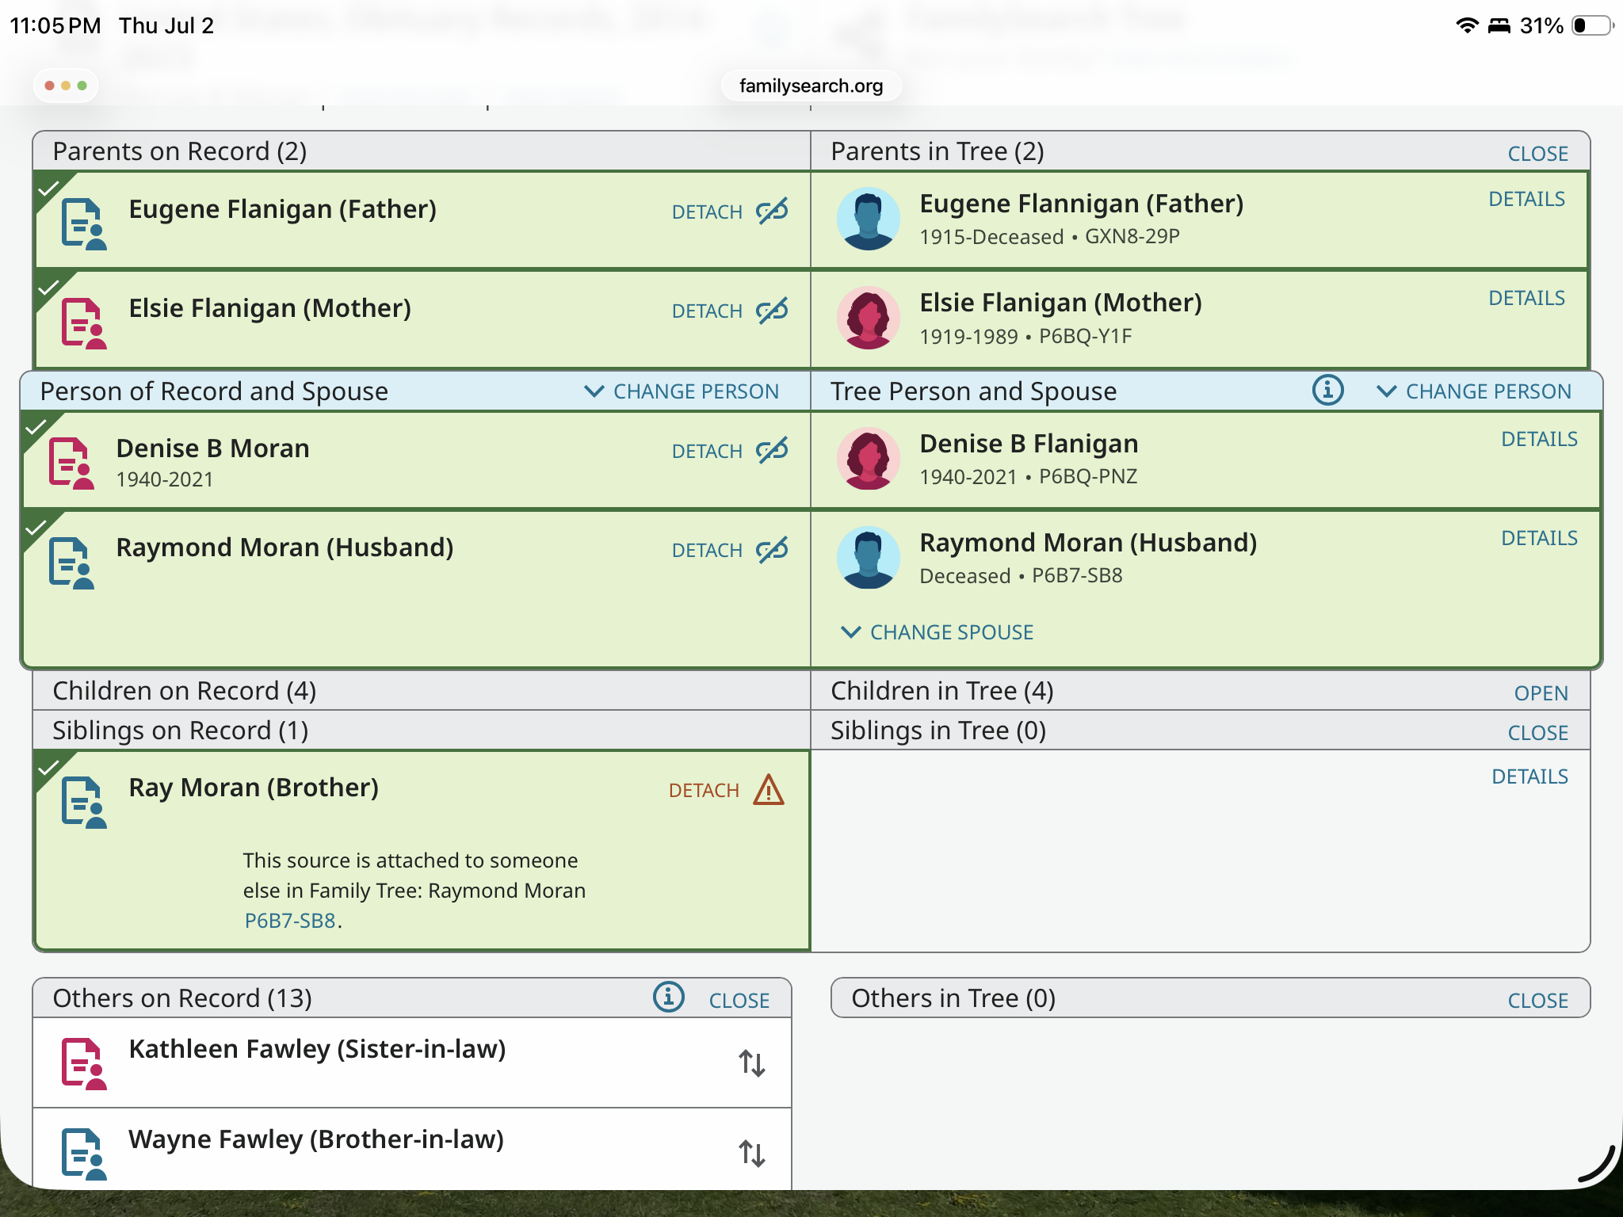The image size is (1623, 1217).
Task: Detach Raymond Moran (Husband)
Action: 707,551
